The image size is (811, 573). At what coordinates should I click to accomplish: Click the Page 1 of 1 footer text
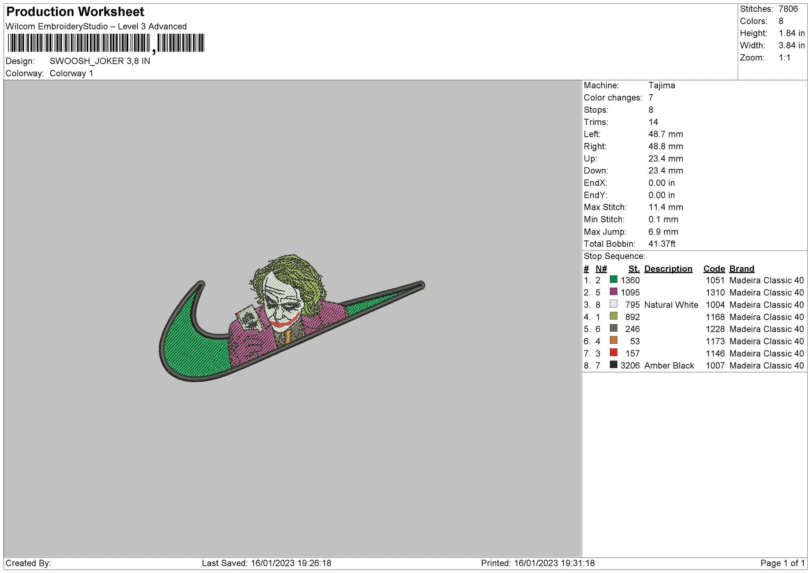(x=782, y=563)
